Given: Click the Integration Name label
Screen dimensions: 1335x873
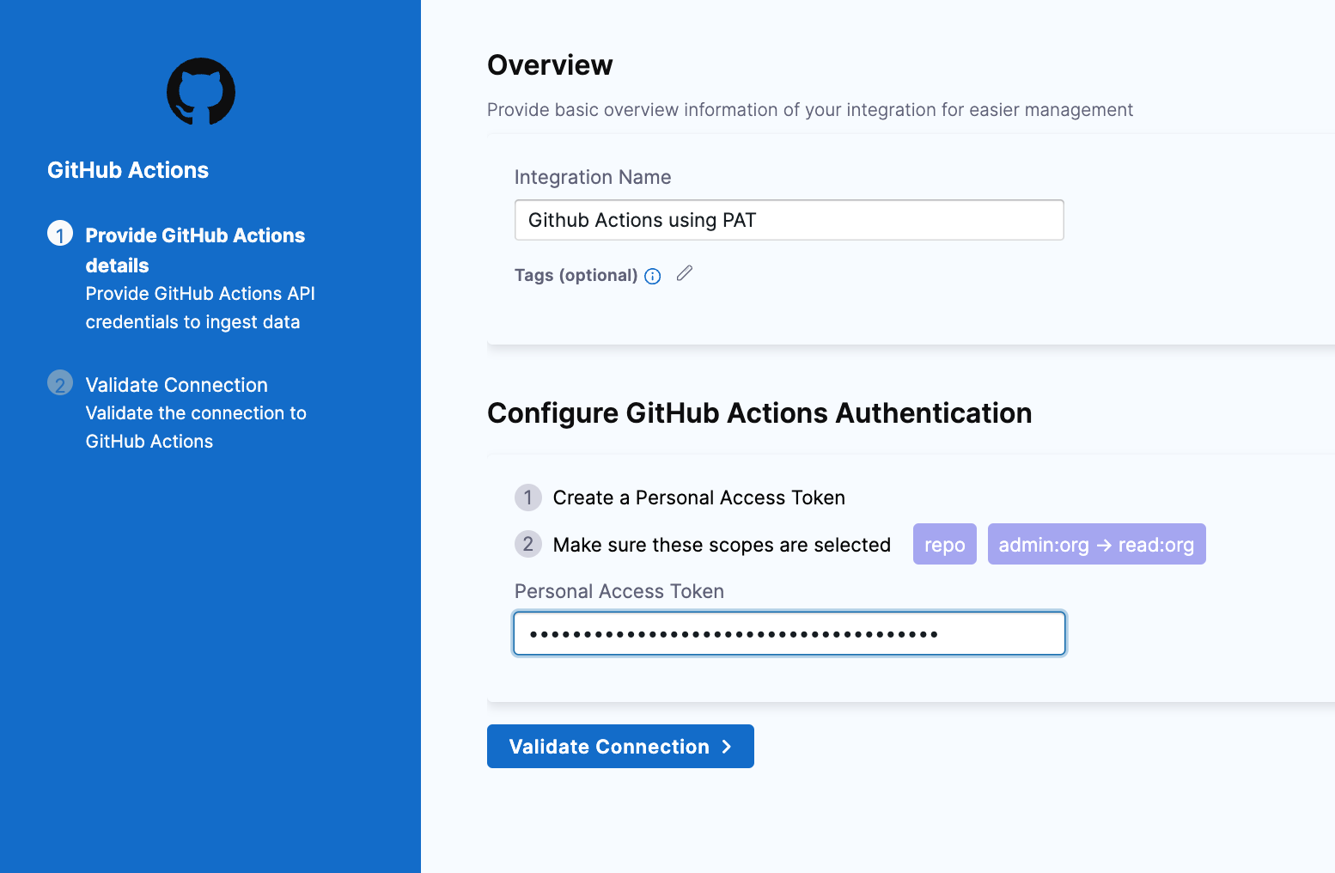Looking at the screenshot, I should point(592,177).
